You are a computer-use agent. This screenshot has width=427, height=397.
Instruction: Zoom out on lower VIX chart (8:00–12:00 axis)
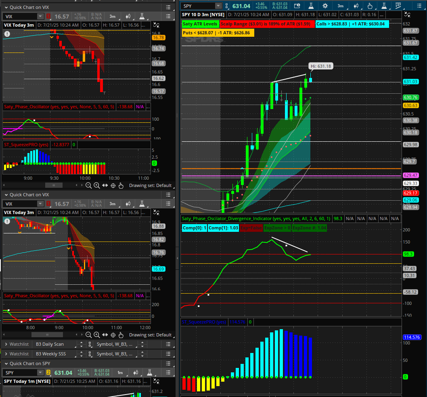click(x=88, y=335)
